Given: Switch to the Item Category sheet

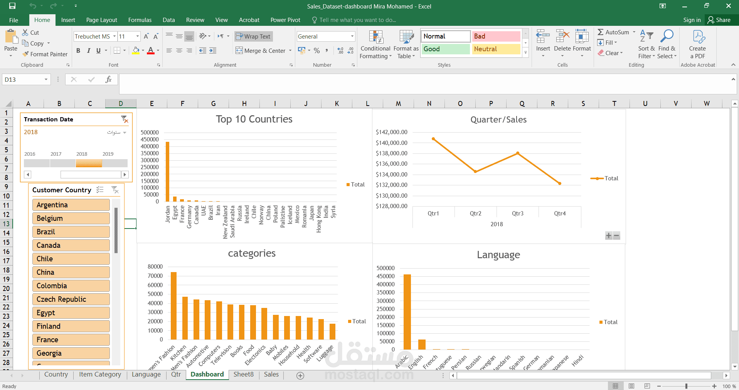Looking at the screenshot, I should [x=100, y=374].
